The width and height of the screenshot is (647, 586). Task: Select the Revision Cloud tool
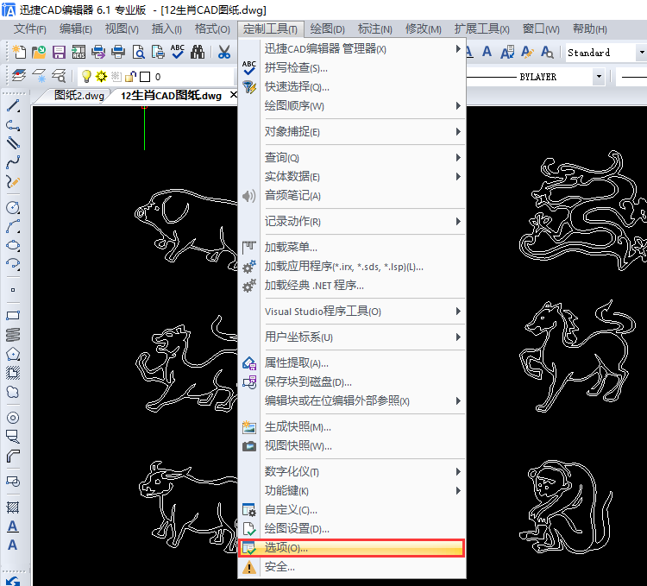(x=13, y=392)
